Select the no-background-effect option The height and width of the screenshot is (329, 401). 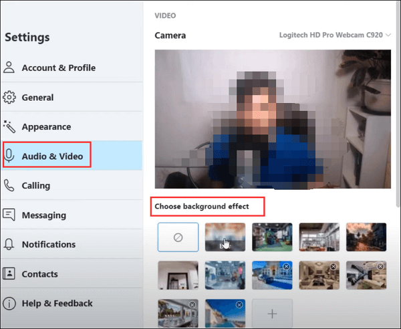[178, 237]
